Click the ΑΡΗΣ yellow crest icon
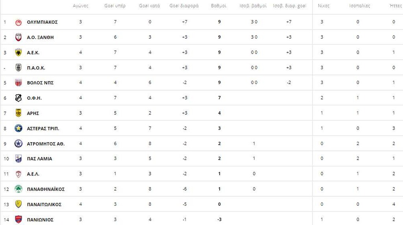The height and width of the screenshot is (225, 403). 18,113
